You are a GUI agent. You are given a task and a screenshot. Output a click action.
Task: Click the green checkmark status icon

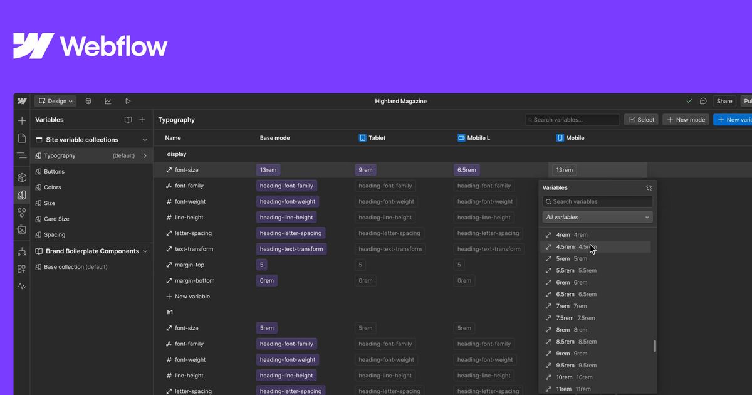coord(689,101)
